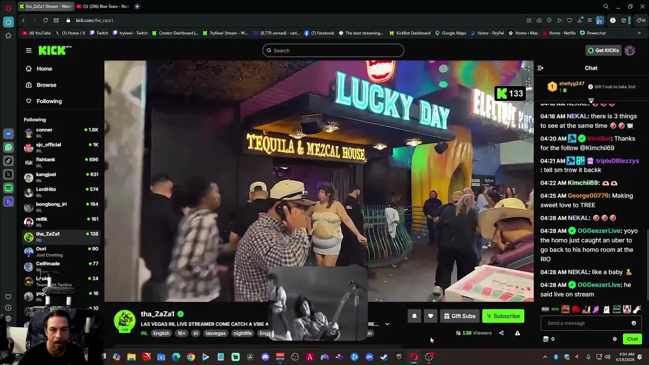Open bongbong_irl channel in Following list
649x365 pixels.
(61, 207)
